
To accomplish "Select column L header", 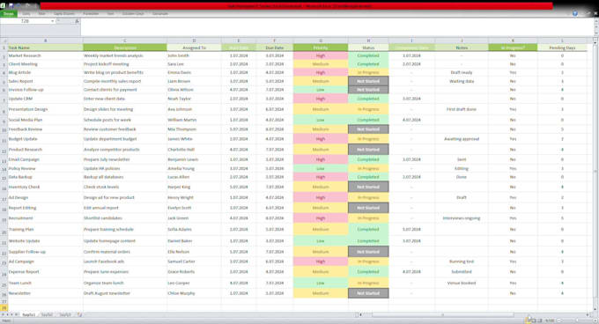I will tap(562, 40).
